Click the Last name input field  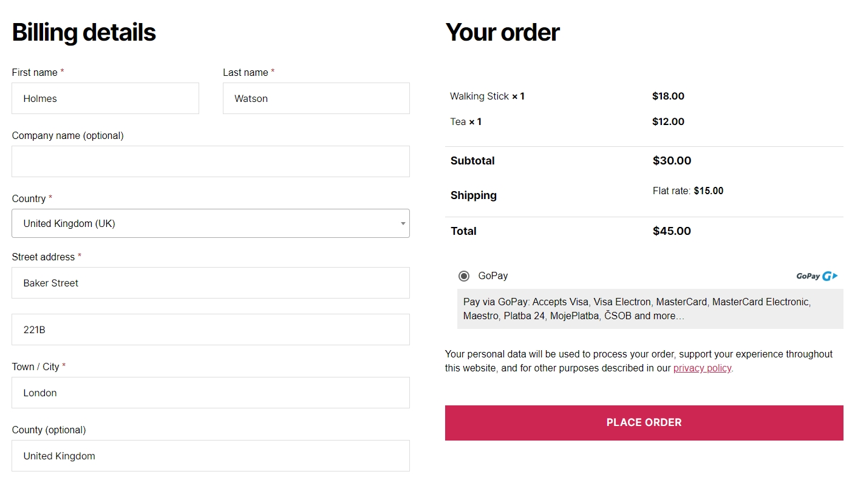(316, 98)
